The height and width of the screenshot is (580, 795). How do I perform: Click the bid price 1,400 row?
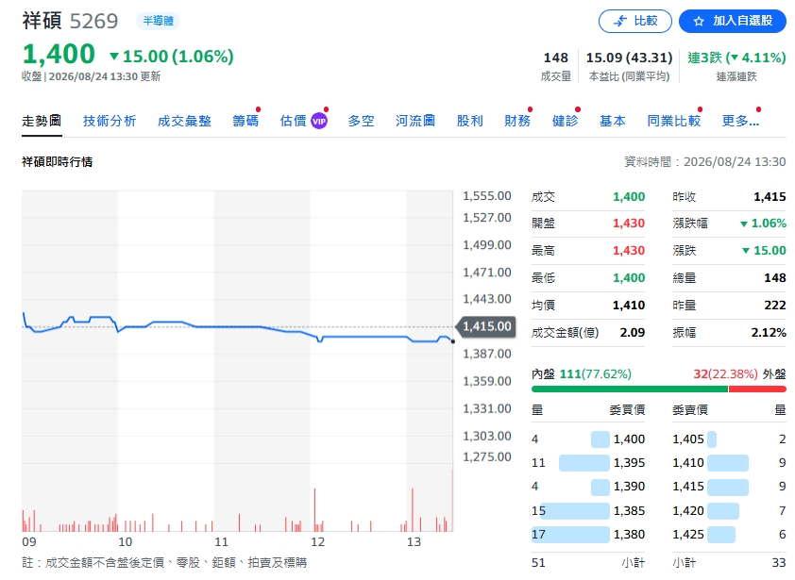coord(588,439)
